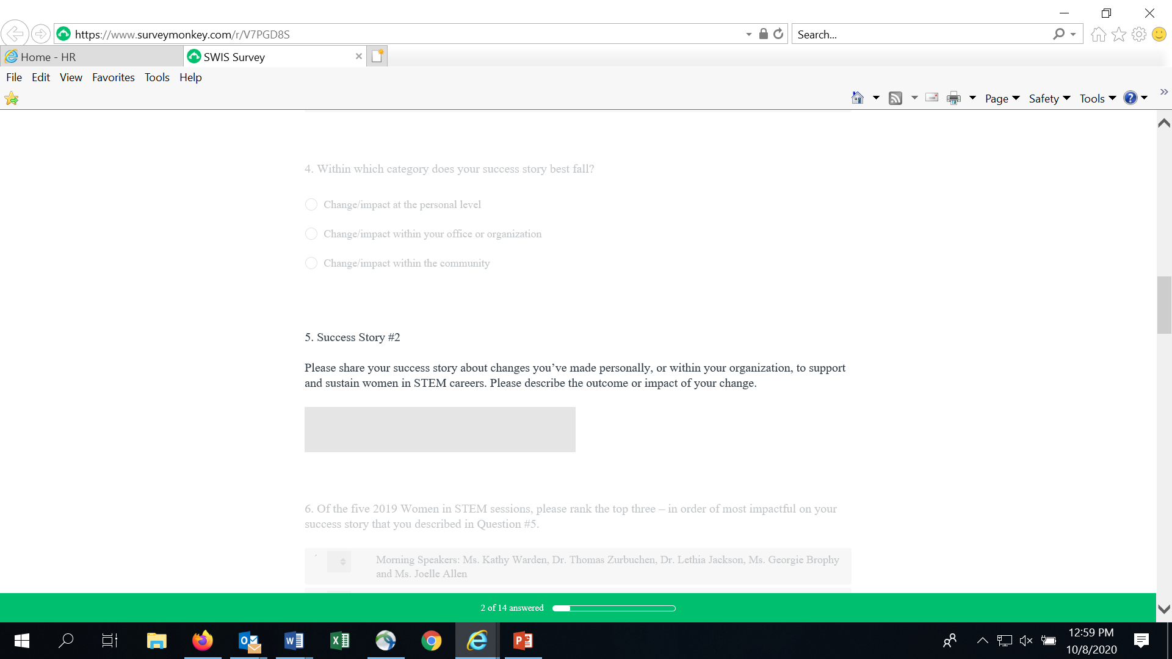Click the survey progress bar
This screenshot has width=1172, height=659.
(x=613, y=608)
